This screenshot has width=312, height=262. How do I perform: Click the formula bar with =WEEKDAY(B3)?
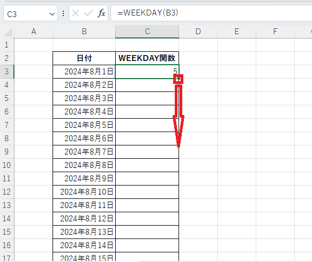211,13
